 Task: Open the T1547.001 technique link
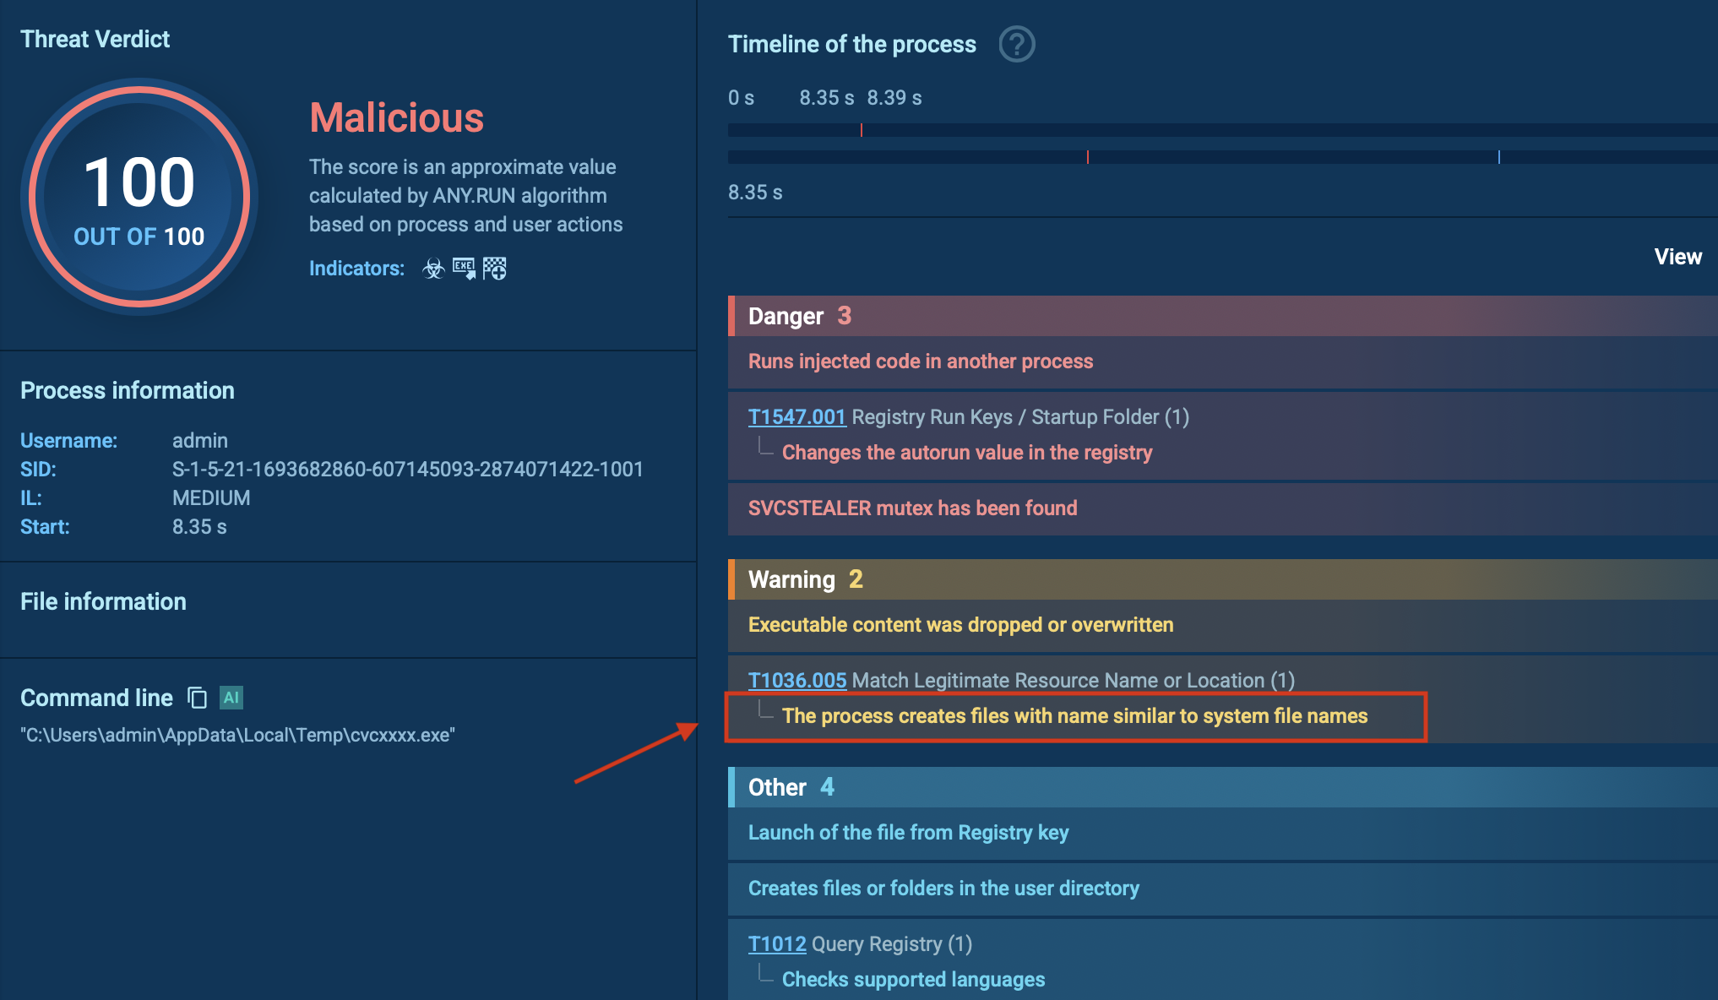796,416
